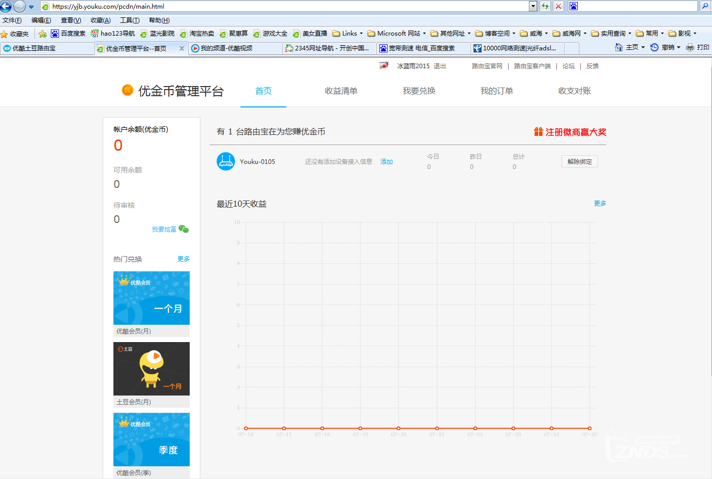Click the 优金币 gold coin logo

click(127, 90)
